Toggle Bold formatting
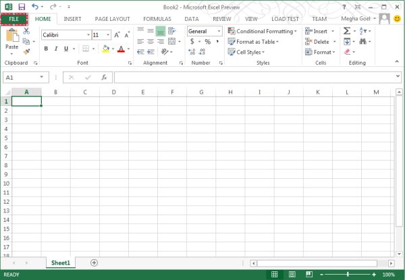The width and height of the screenshot is (405, 280). 46,49
